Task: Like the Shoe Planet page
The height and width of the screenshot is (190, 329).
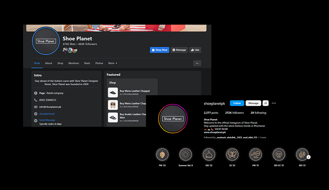Action: click(x=195, y=50)
